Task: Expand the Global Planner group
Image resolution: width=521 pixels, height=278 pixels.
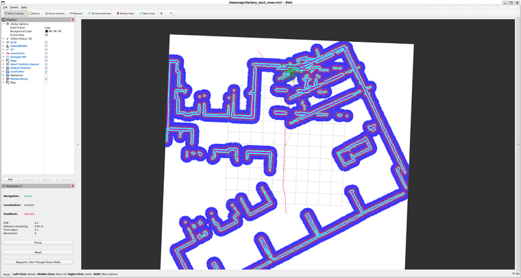Action: [x=3, y=68]
